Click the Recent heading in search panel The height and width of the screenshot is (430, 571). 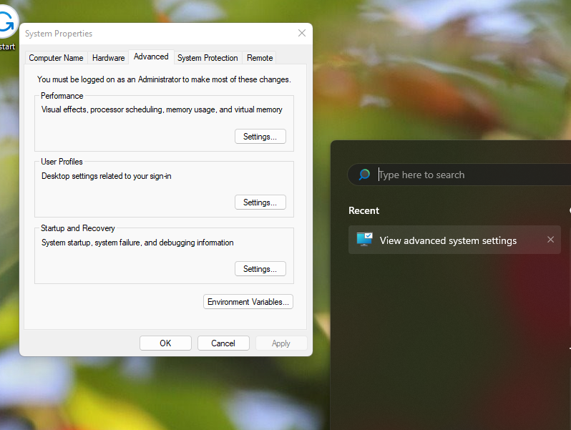[x=363, y=211]
